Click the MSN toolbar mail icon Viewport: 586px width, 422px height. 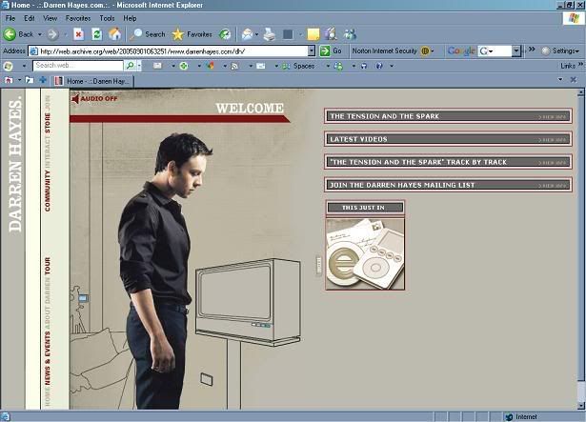(261, 66)
